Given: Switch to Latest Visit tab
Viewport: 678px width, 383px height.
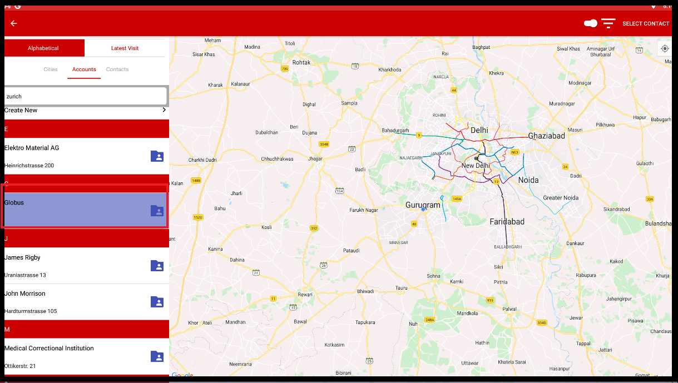Looking at the screenshot, I should [125, 48].
